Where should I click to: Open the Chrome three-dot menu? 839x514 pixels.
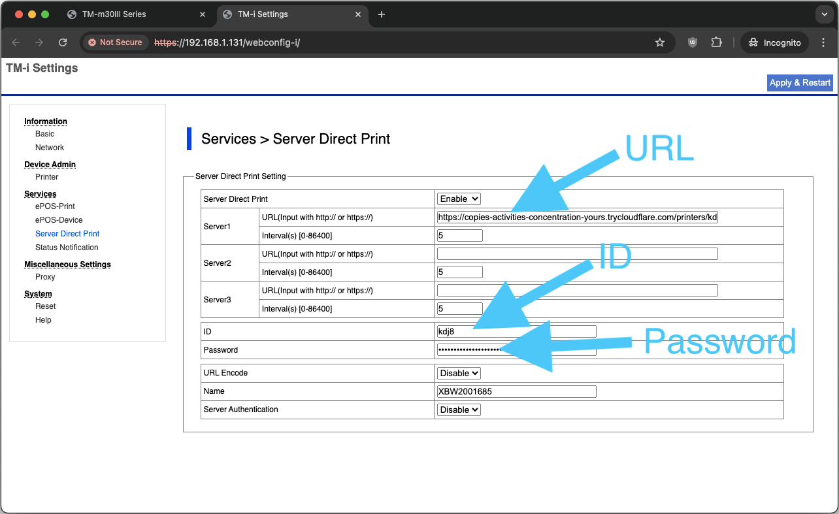(x=823, y=42)
